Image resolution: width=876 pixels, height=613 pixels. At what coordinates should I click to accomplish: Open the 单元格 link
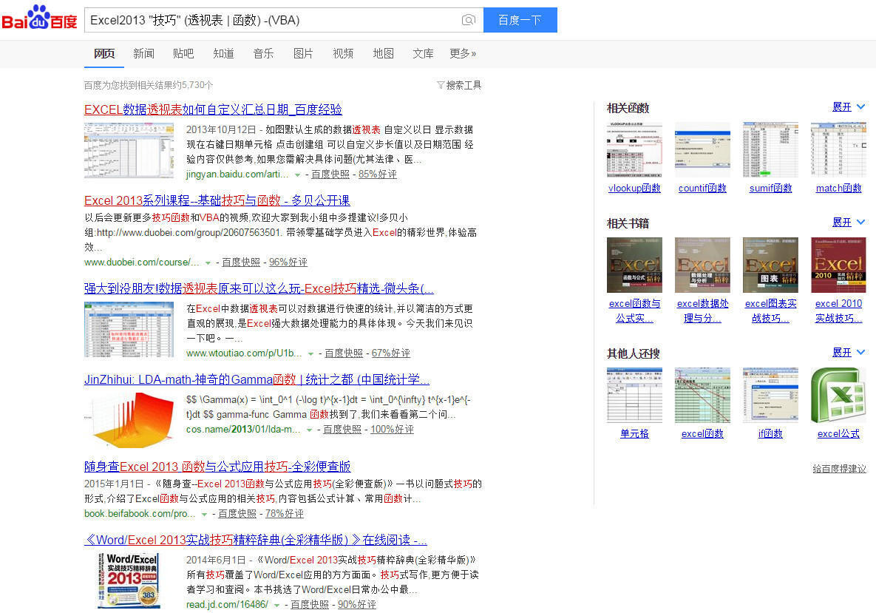634,433
